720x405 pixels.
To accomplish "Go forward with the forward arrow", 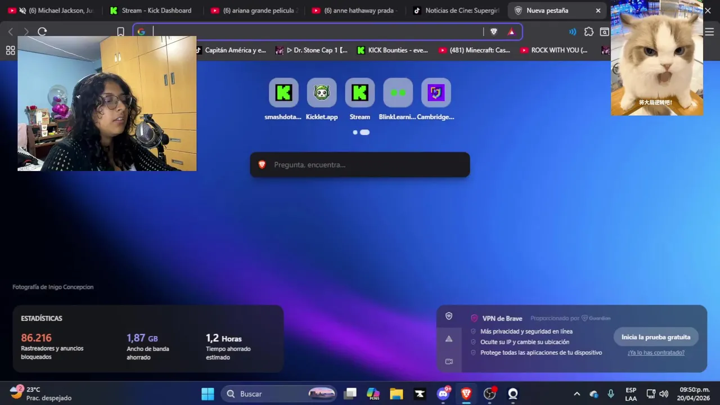I will (x=26, y=32).
